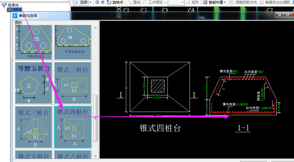Edit the YMJ 纵向面筋 value
The height and width of the screenshot is (162, 294).
(x=261, y=72)
